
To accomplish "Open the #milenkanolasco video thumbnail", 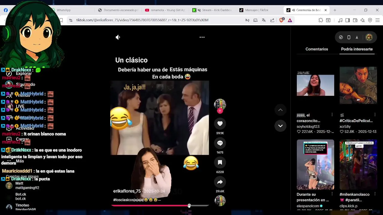I will pos(358,165).
